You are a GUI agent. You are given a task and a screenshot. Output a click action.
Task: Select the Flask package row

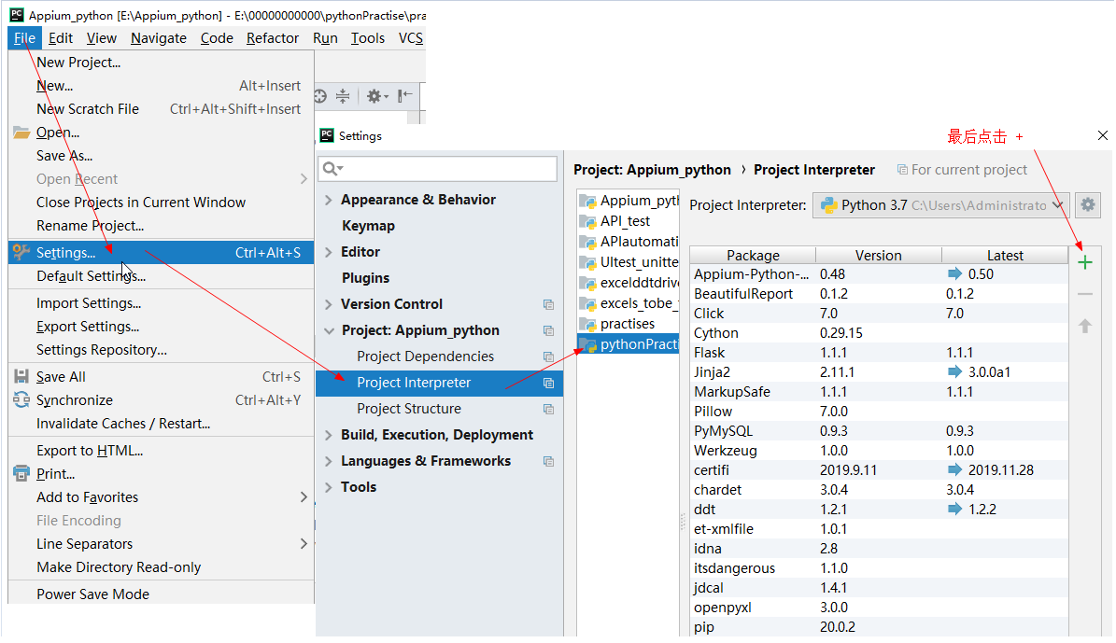879,353
